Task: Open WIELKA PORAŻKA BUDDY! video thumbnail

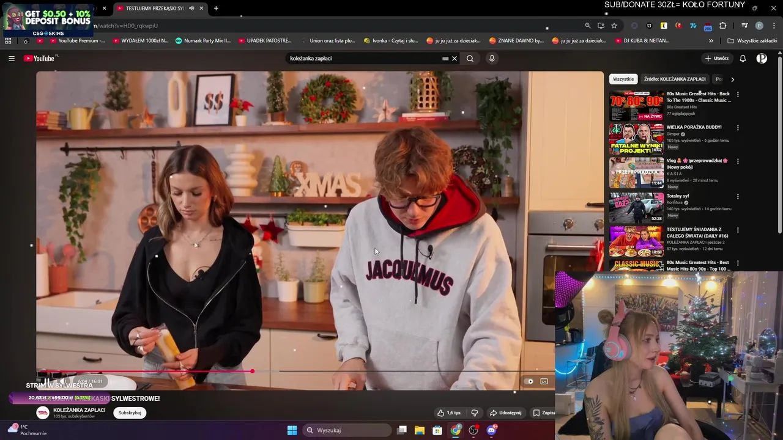Action: tap(636, 139)
